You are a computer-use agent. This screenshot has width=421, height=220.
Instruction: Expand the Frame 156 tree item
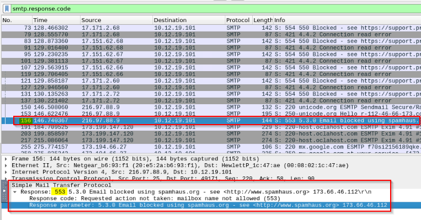tap(6, 159)
